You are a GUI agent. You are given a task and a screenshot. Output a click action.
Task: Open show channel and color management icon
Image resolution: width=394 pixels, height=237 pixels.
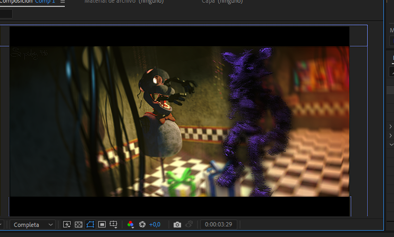[x=131, y=224]
